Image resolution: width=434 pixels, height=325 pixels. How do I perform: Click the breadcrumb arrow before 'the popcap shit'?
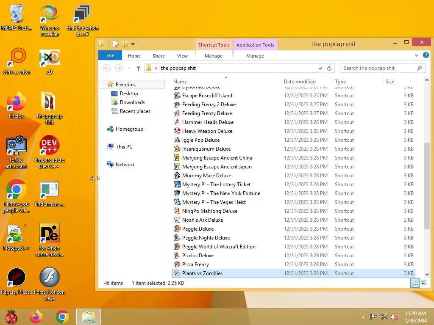[x=156, y=68]
